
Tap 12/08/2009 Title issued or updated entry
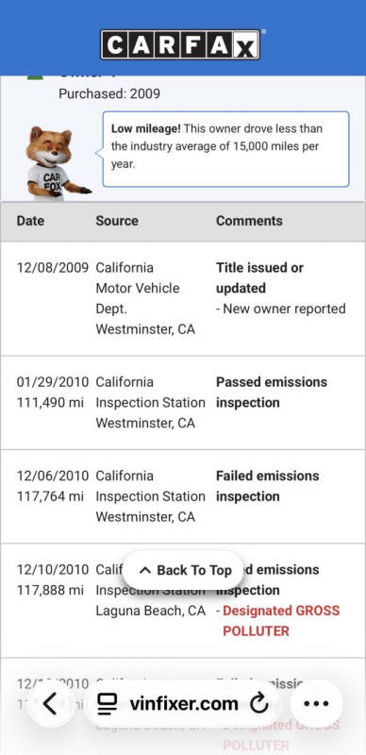[183, 298]
